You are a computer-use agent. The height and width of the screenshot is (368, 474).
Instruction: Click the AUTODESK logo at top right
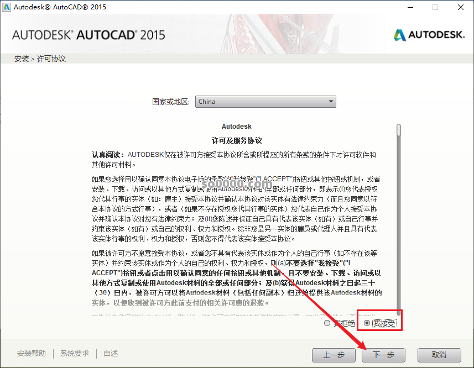(430, 34)
